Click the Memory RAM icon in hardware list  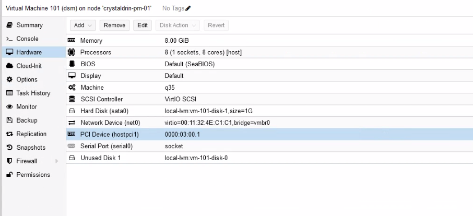pos(72,41)
